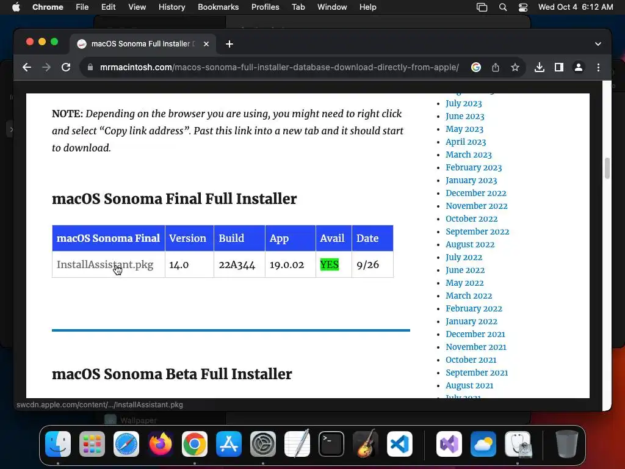Open System Settings from the Dock
The image size is (625, 469).
(263, 444)
